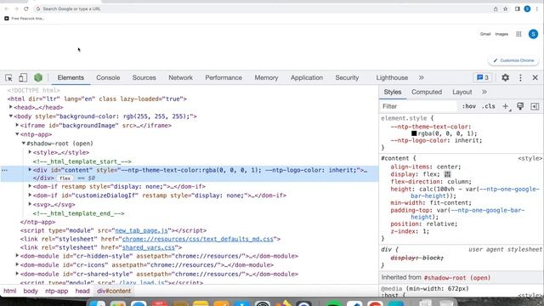Open the Sources tab

(x=144, y=77)
